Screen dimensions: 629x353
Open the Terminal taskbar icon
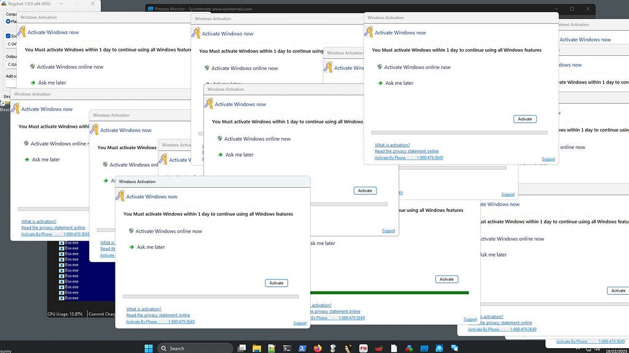pyautogui.click(x=287, y=348)
